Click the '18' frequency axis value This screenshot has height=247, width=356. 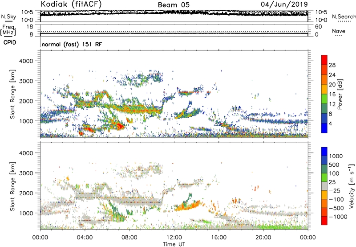click(30, 27)
